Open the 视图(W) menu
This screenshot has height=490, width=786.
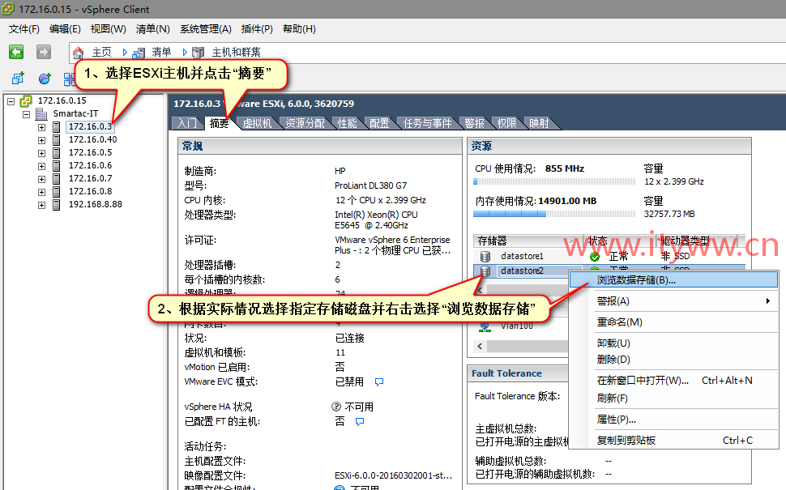tap(108, 29)
